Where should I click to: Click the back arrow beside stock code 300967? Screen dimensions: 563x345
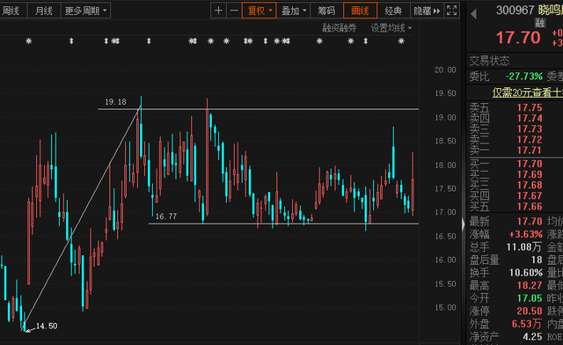(473, 14)
